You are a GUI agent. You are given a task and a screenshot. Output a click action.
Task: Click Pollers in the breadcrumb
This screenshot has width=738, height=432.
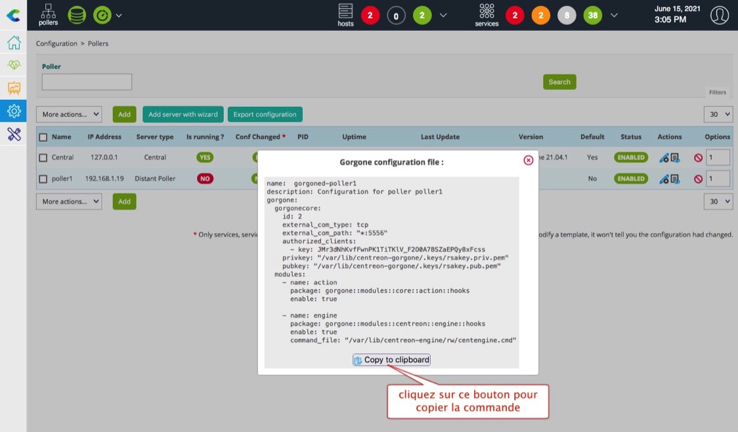[98, 43]
